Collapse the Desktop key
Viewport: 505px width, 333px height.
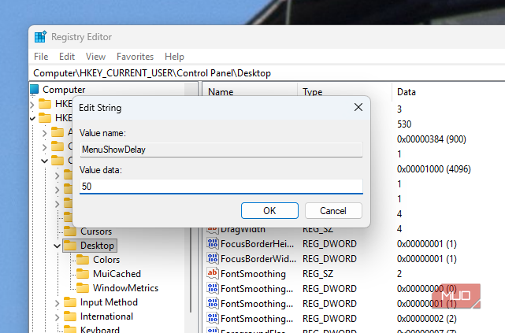coord(57,246)
